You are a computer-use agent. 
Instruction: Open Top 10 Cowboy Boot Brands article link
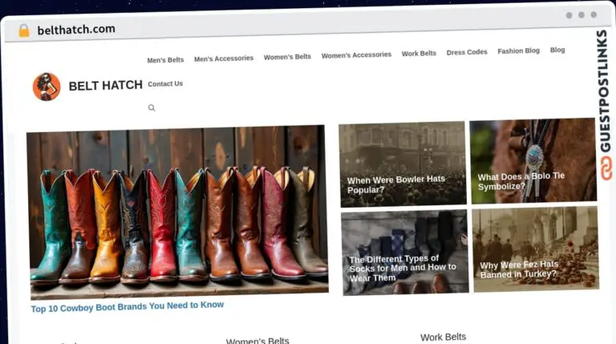pyautogui.click(x=128, y=306)
